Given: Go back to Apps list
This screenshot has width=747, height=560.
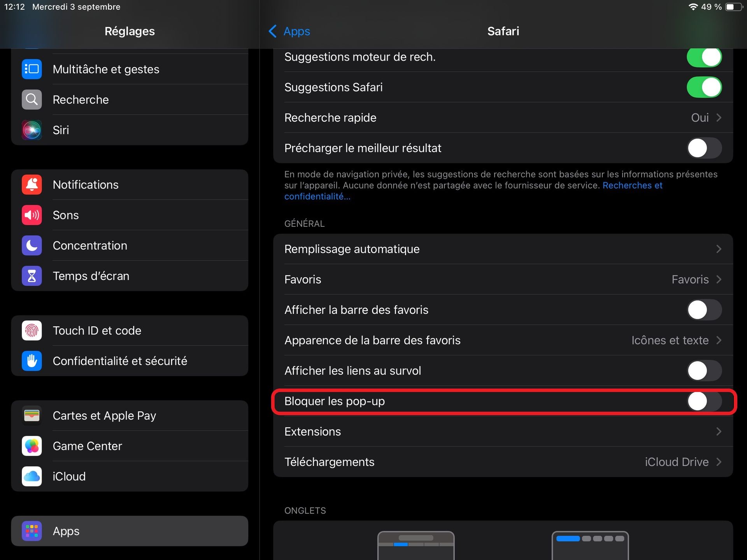Looking at the screenshot, I should [x=289, y=31].
